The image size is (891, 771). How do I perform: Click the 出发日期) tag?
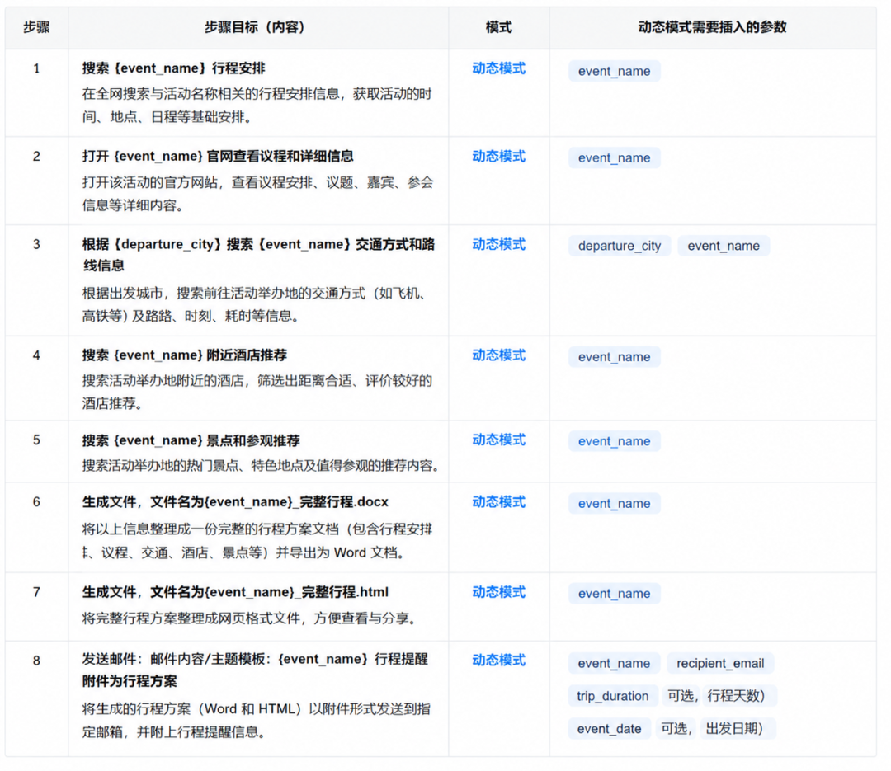pyautogui.click(x=737, y=729)
